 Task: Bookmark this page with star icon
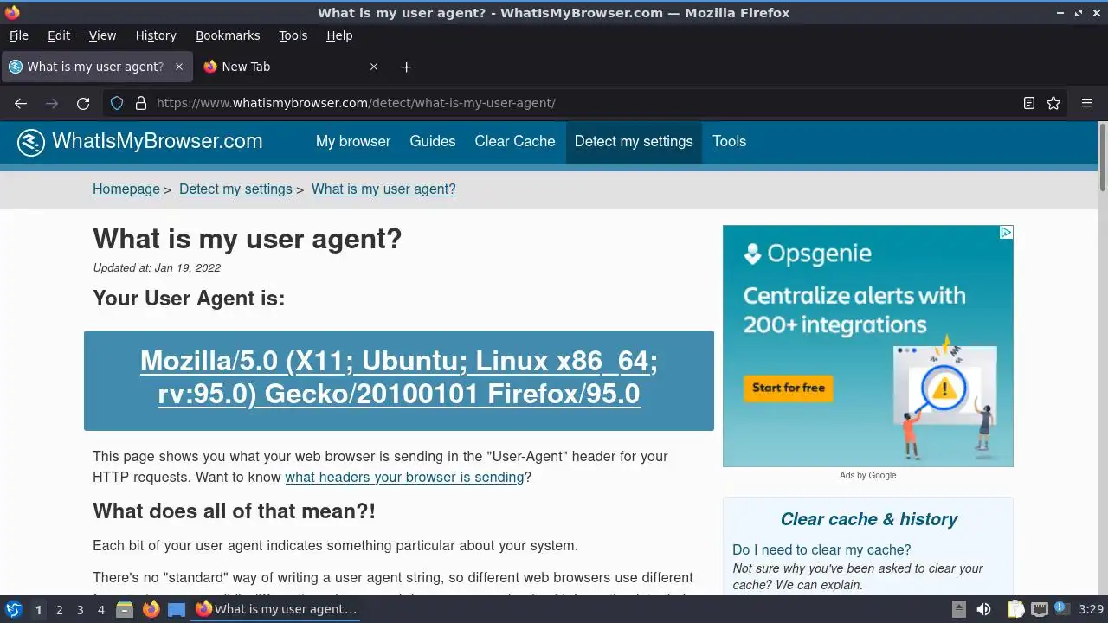tap(1053, 103)
